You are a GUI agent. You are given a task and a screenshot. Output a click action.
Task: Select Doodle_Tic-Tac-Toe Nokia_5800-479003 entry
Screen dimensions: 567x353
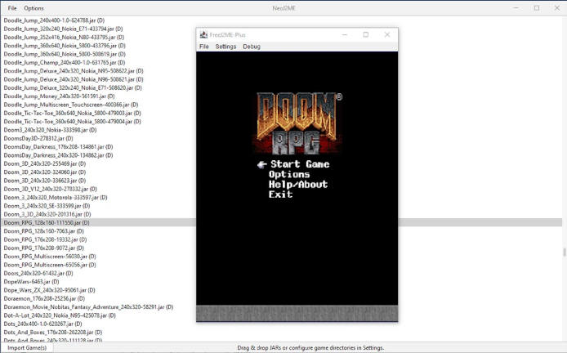pos(72,114)
